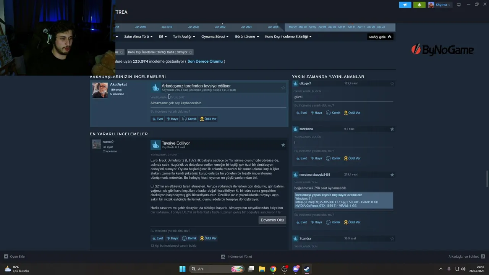Click Oyun Ekle in the bottom bar

(15, 257)
